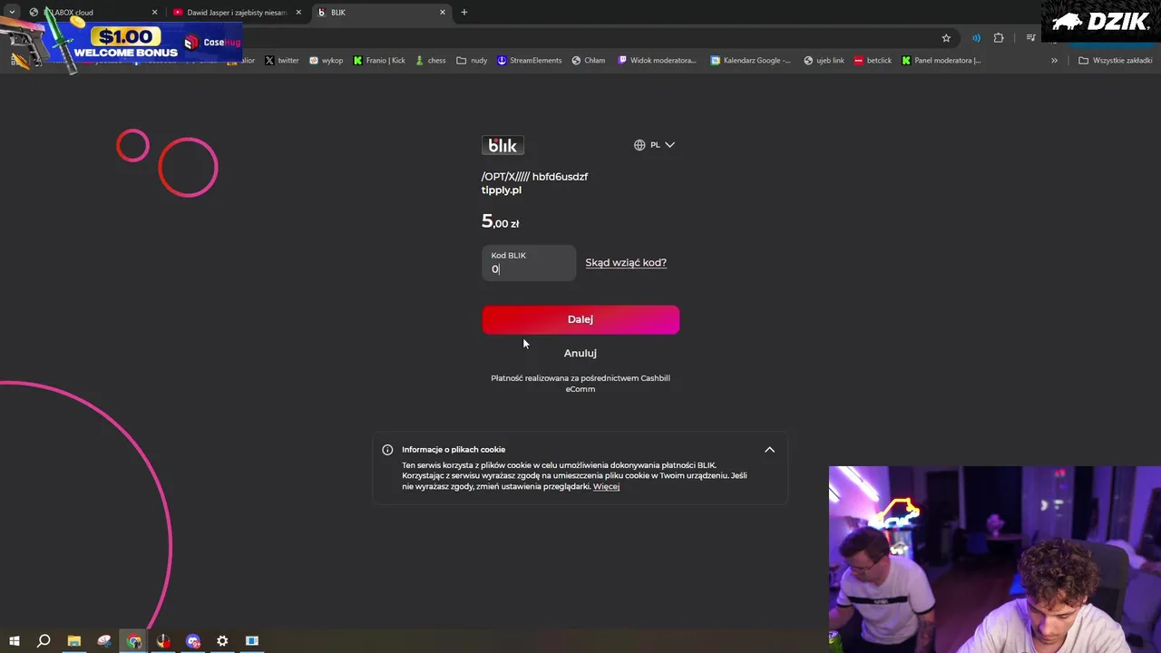Open the ujeb link bookmark
Image resolution: width=1161 pixels, height=653 pixels.
824,61
